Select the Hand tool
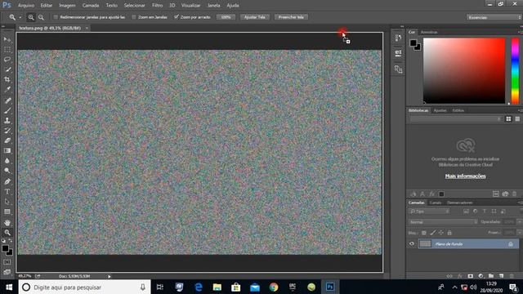 [x=7, y=222]
